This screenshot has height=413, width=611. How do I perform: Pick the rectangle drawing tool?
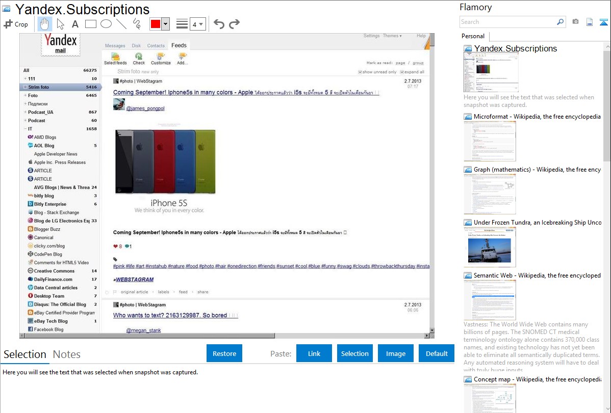90,24
